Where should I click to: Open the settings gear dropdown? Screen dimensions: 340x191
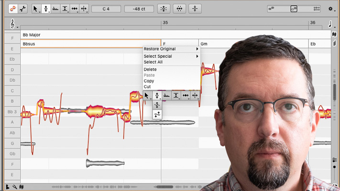click(331, 9)
